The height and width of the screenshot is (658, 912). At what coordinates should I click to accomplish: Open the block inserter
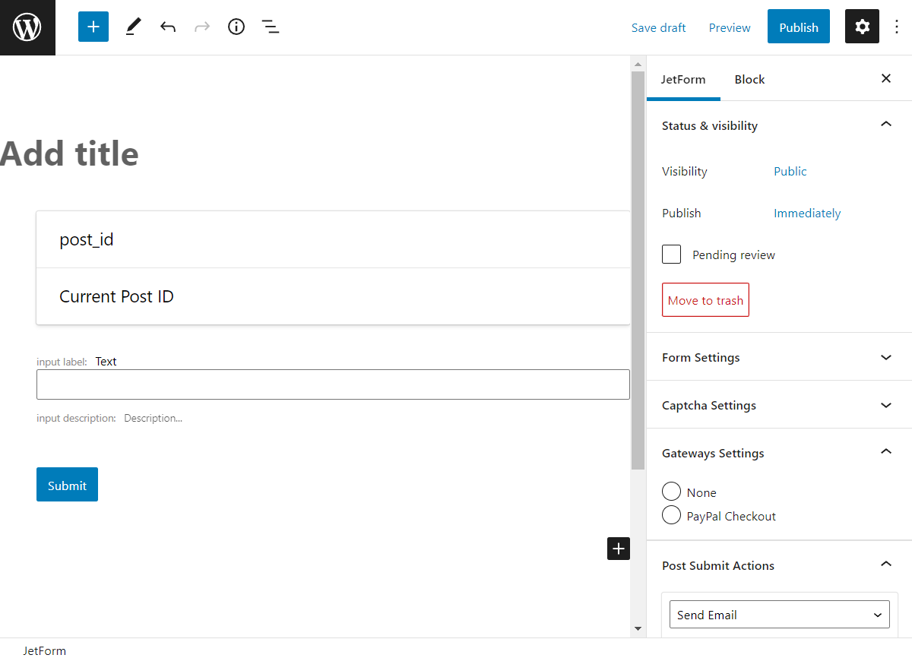[x=93, y=27]
